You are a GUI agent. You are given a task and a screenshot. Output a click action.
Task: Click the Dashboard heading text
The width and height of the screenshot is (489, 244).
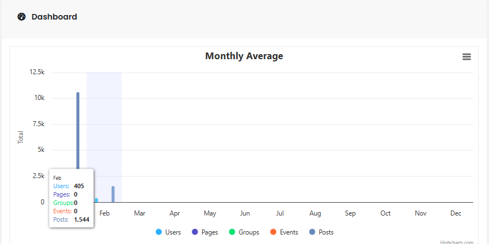(x=54, y=17)
